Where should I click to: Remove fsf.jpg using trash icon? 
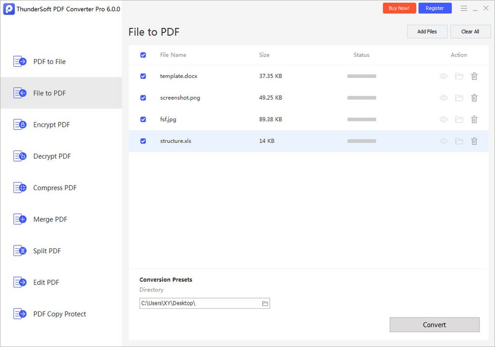coord(474,120)
